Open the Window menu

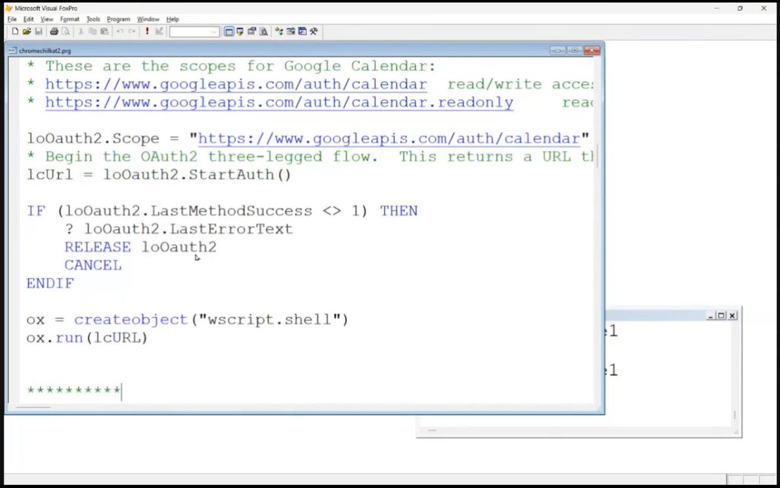point(148,20)
